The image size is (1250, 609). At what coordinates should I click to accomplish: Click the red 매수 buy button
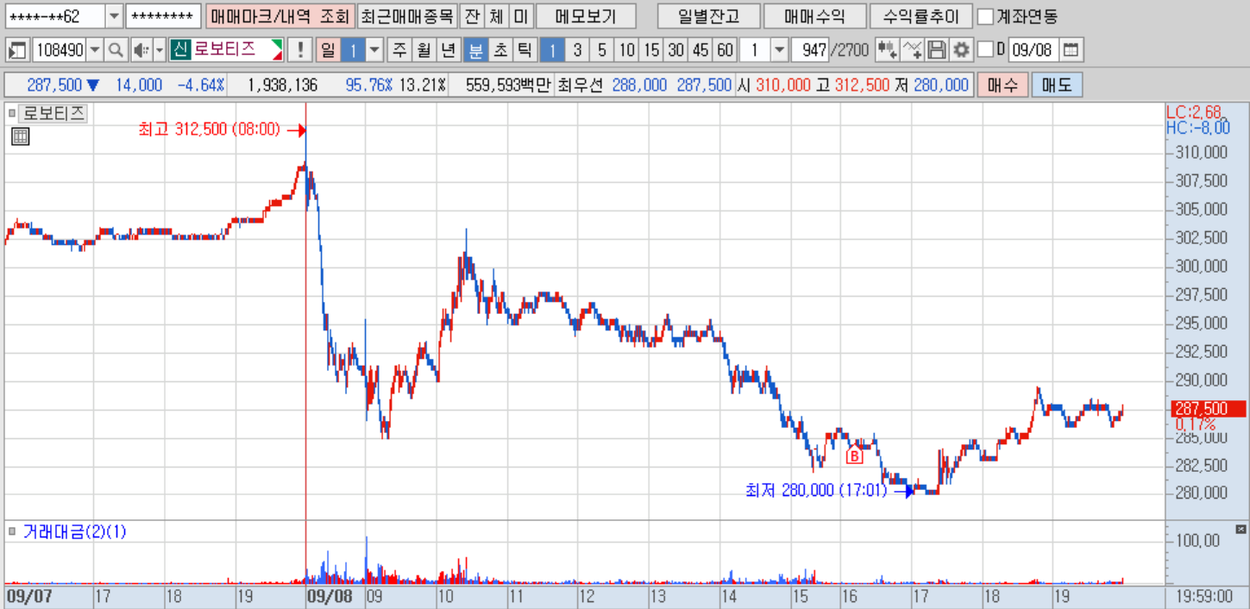coord(1002,85)
